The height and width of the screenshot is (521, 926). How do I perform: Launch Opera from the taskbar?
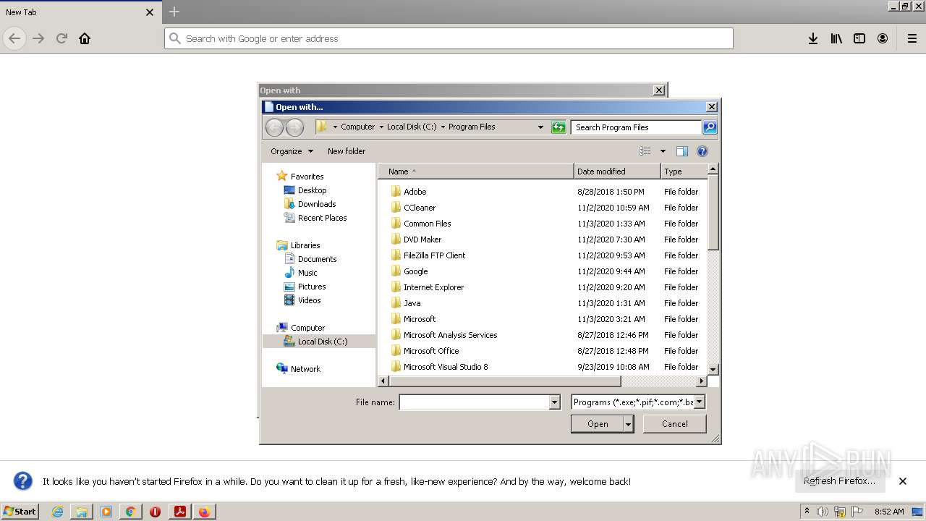[x=155, y=512]
